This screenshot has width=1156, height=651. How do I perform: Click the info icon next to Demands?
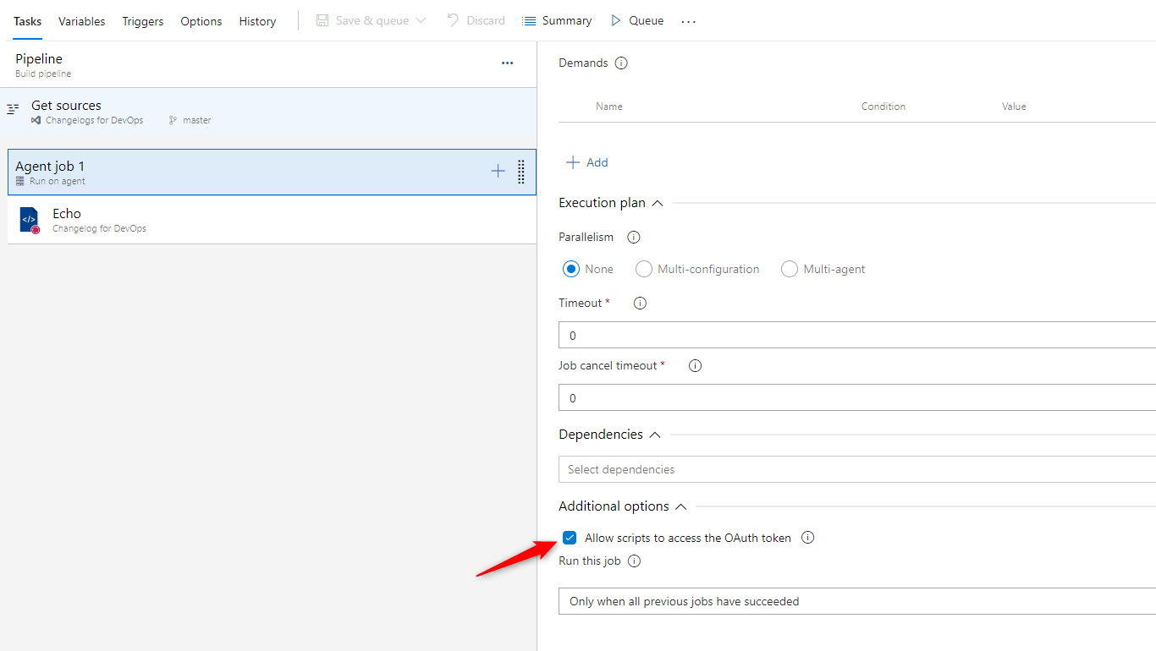pos(621,63)
